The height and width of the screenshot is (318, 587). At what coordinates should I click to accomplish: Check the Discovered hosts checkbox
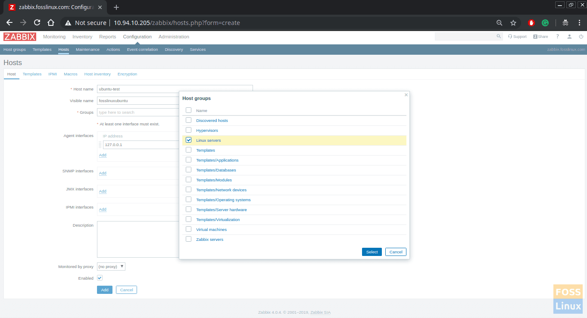[x=188, y=120]
